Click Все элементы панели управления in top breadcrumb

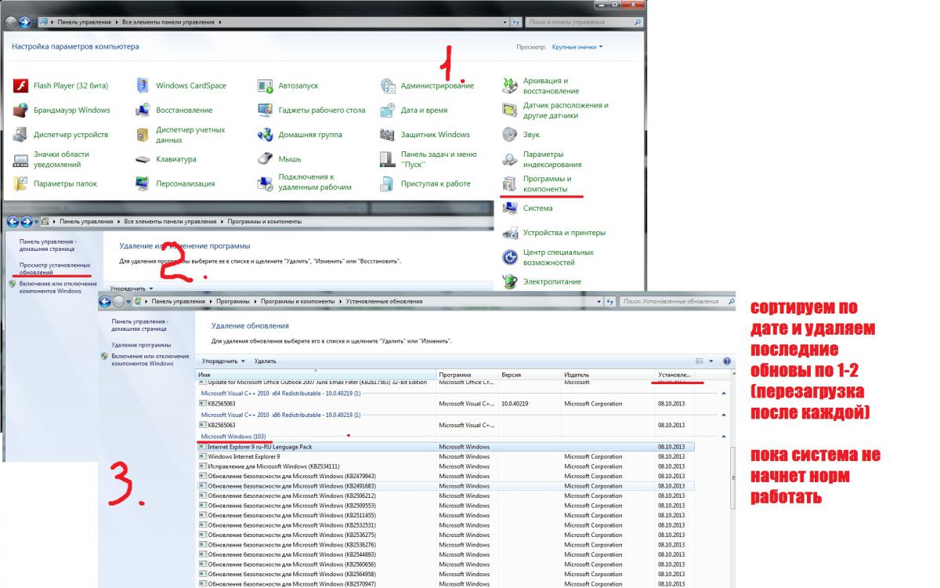tap(170, 22)
